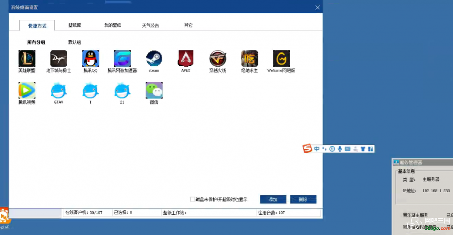Click the 服务管理器 window title

411,163
